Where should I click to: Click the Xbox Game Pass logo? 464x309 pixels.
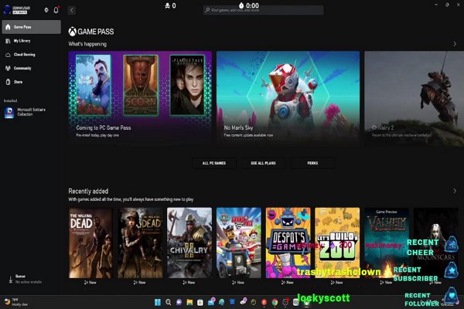(x=91, y=32)
